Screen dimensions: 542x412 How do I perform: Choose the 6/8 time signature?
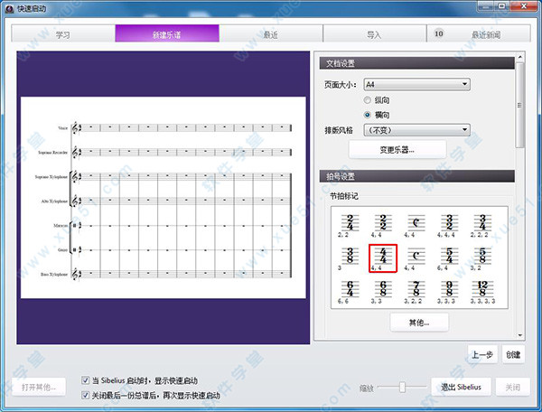coord(382,290)
